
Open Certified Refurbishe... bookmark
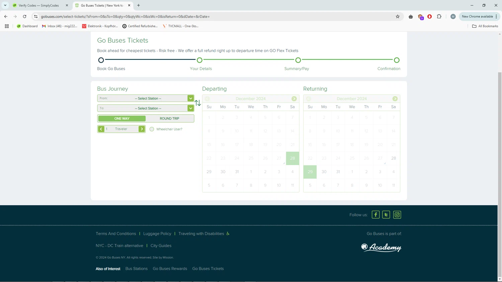pos(140,26)
